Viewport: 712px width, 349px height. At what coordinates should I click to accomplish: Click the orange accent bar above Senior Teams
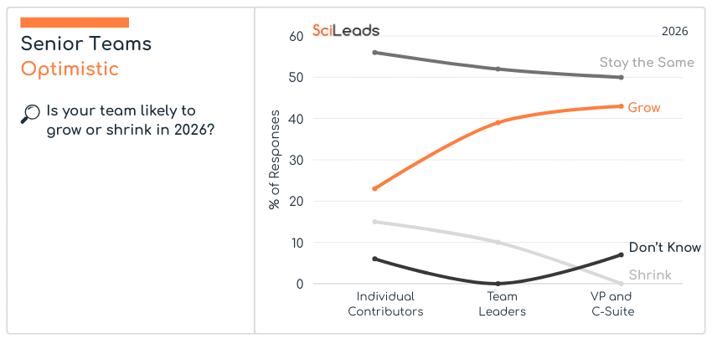click(75, 23)
